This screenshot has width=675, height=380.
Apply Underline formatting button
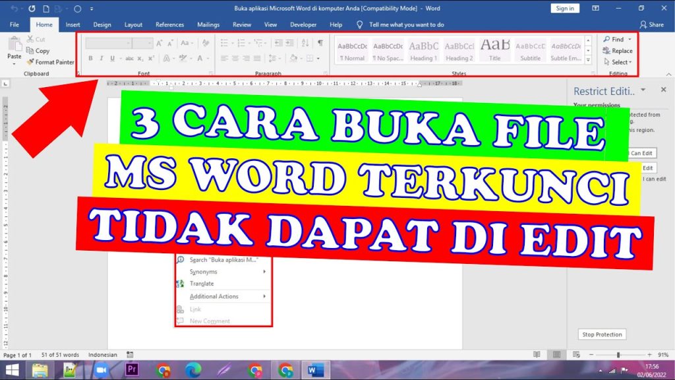(112, 58)
